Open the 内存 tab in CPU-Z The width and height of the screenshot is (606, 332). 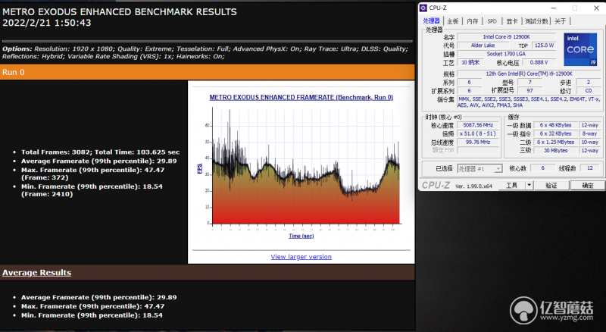click(472, 21)
